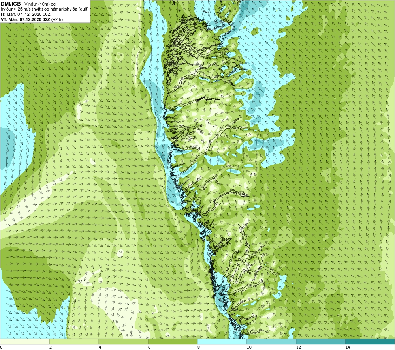Click the legend scale label '6'
Image resolution: width=395 pixels, height=350 pixels.
click(x=149, y=347)
